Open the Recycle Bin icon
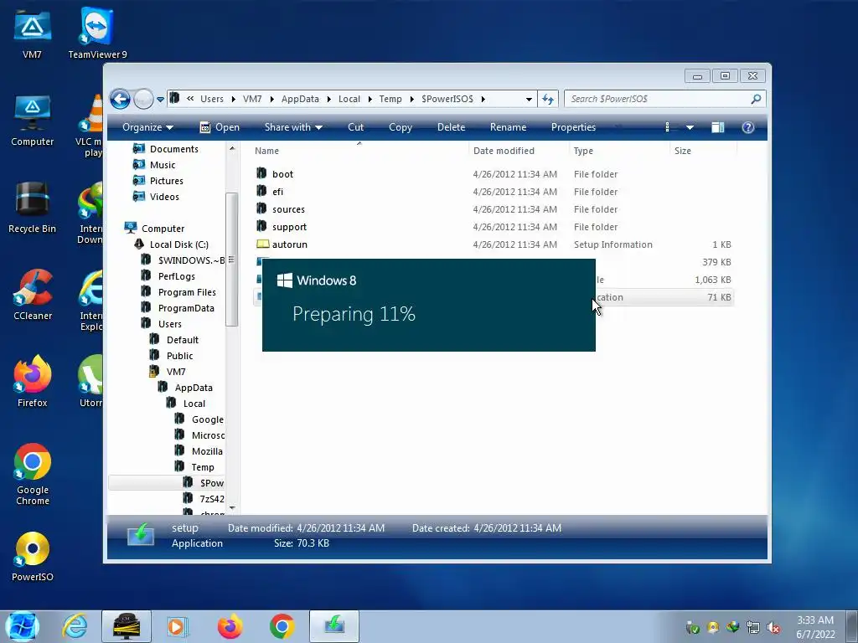Image resolution: width=858 pixels, height=643 pixels. point(33,208)
